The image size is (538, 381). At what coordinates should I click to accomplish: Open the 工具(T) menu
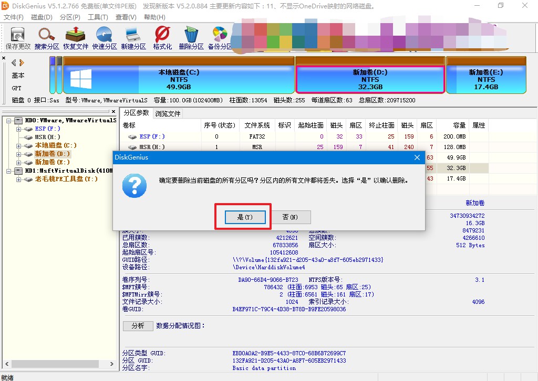click(98, 17)
